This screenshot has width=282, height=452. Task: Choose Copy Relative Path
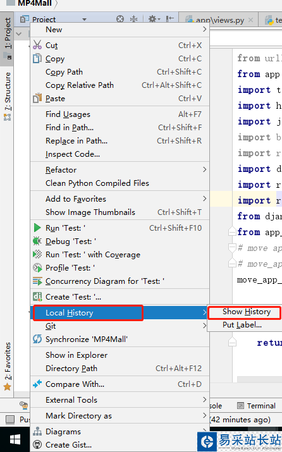pyautogui.click(x=120, y=85)
